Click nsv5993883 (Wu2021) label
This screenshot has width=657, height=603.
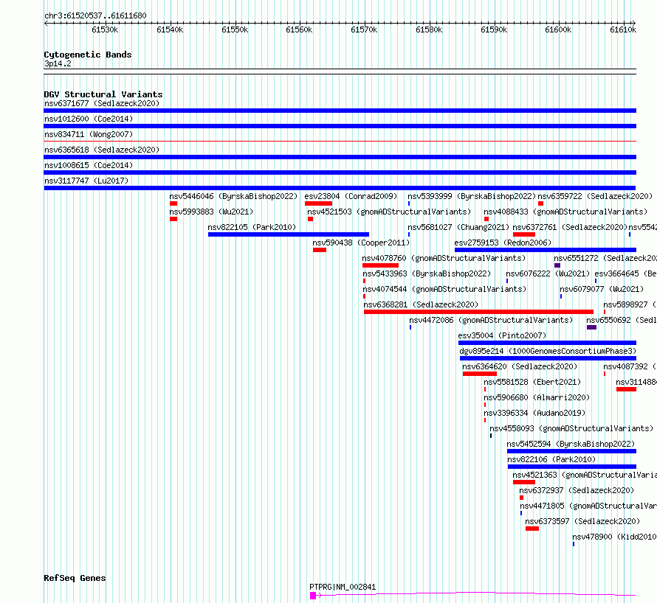(x=211, y=212)
